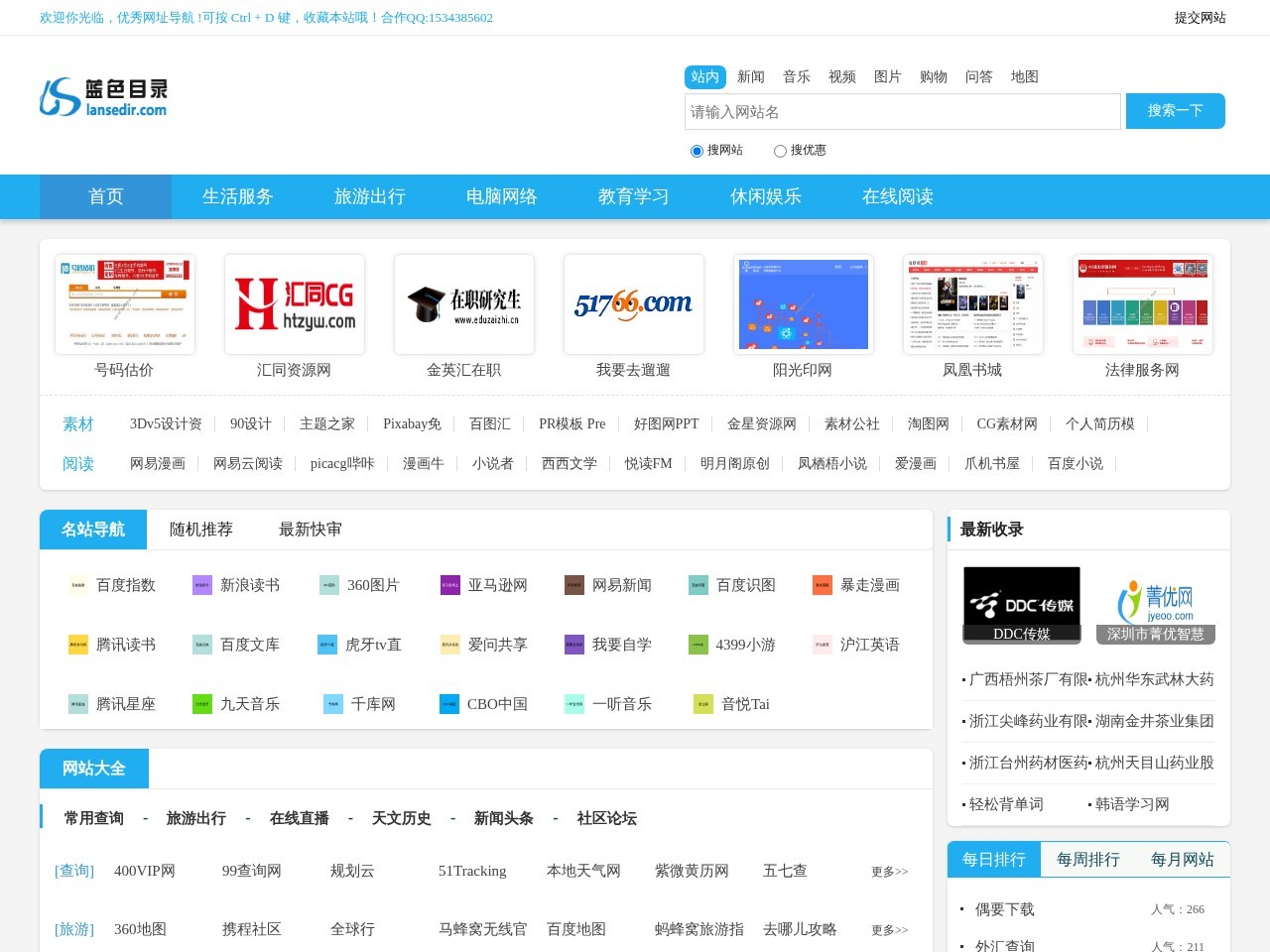Screen dimensions: 1270x952
Task: Click the 九天音乐 green icon
Action: click(202, 704)
